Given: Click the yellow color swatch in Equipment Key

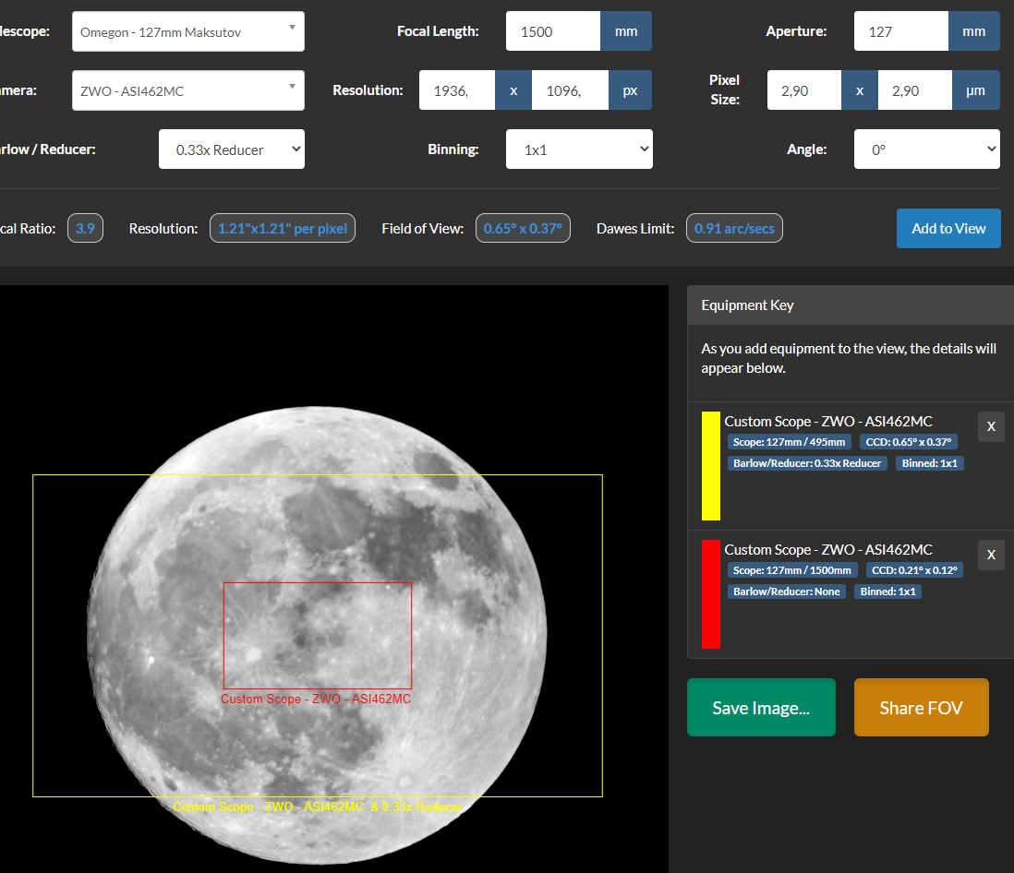Looking at the screenshot, I should coord(711,466).
